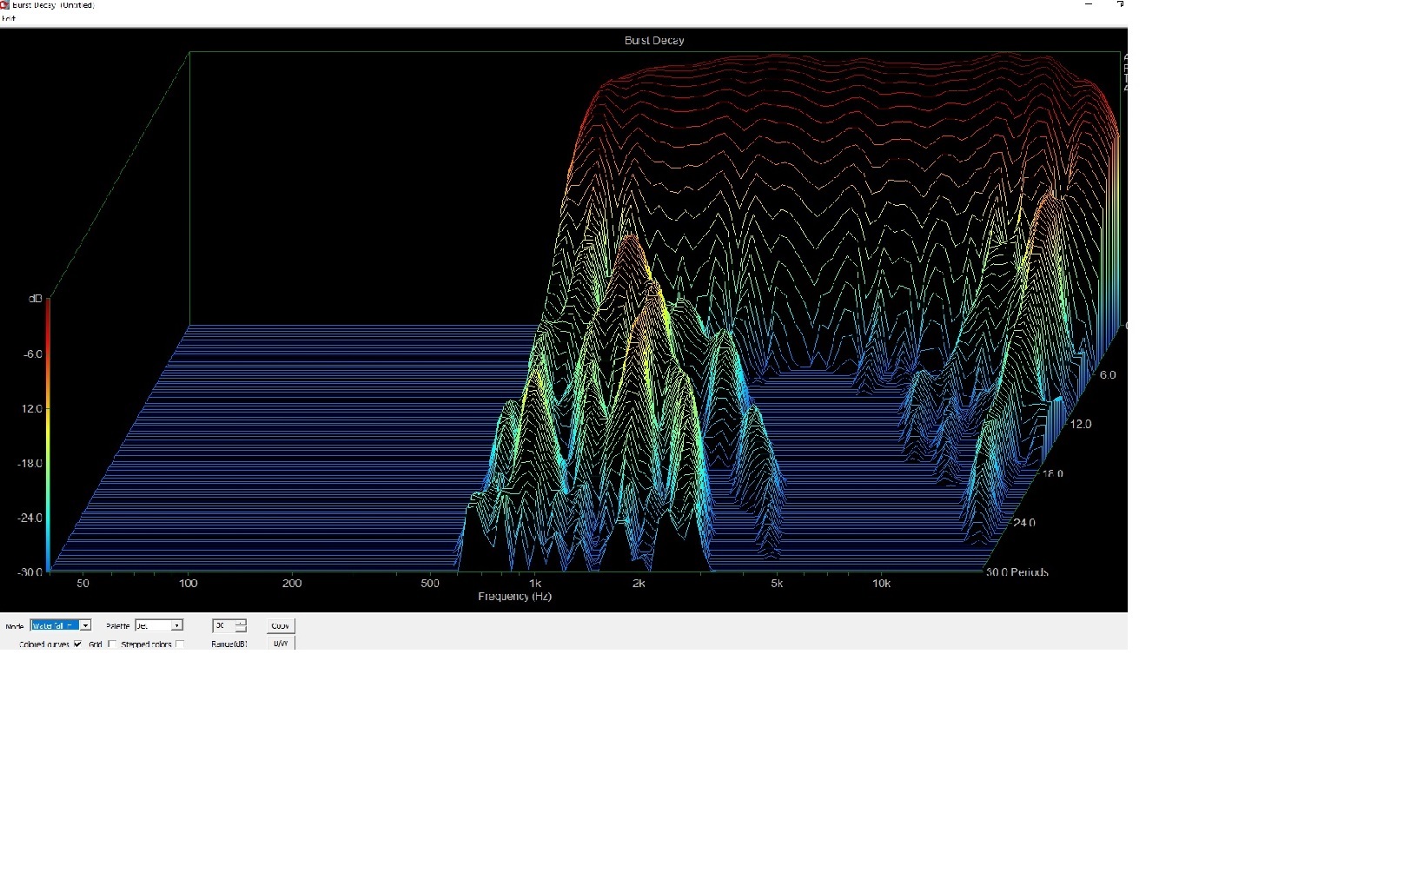This screenshot has height=872, width=1404.
Task: Increase the Range (dB) value with up arrow
Action: click(241, 622)
